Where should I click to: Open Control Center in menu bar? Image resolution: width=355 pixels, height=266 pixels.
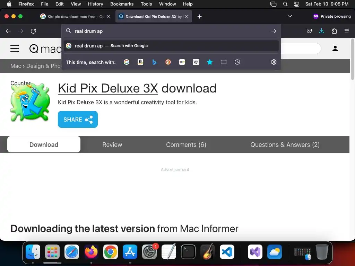click(297, 4)
